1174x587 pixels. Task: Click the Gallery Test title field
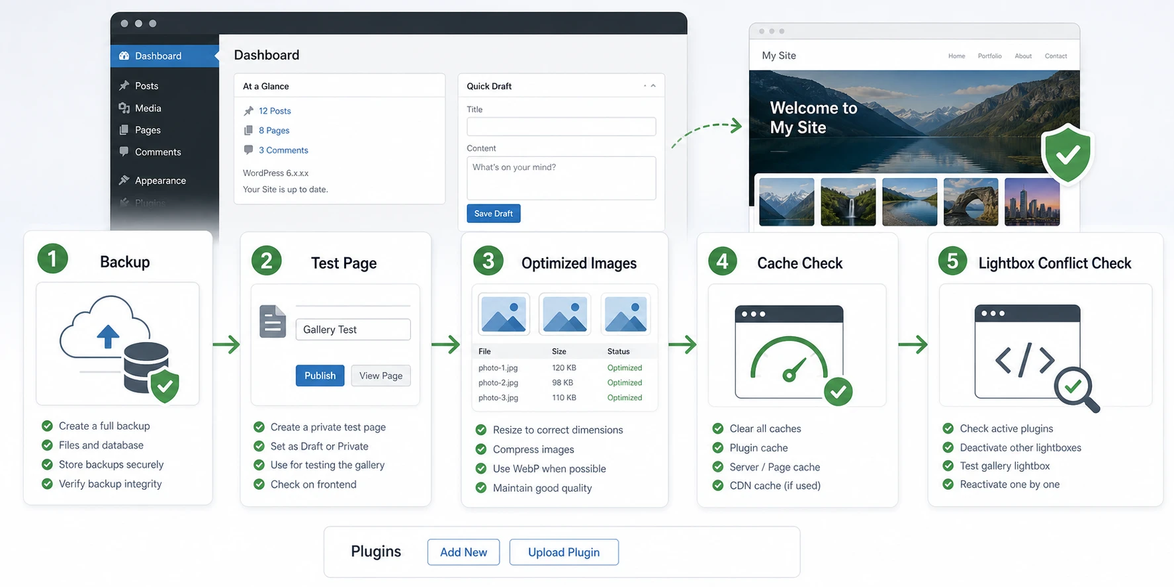353,330
